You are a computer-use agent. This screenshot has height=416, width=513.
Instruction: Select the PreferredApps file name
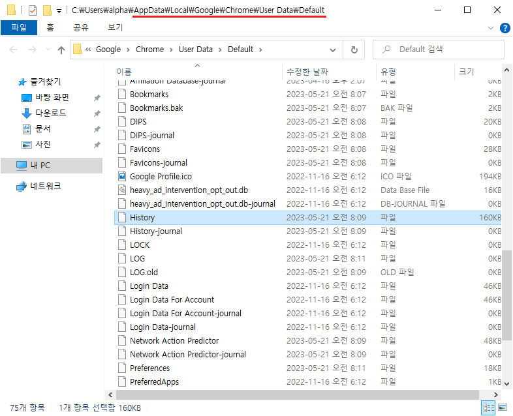pyautogui.click(x=154, y=382)
